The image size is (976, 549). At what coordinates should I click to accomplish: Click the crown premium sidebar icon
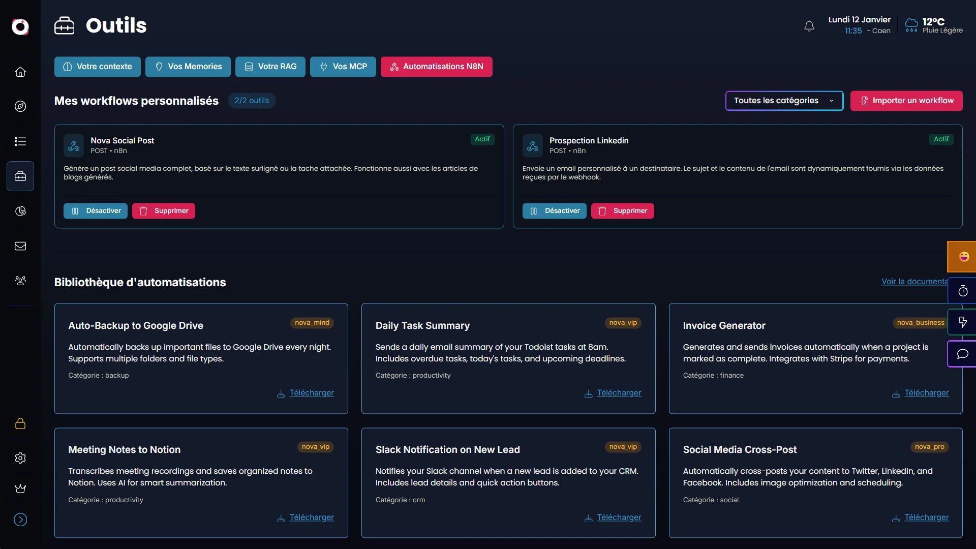point(20,489)
